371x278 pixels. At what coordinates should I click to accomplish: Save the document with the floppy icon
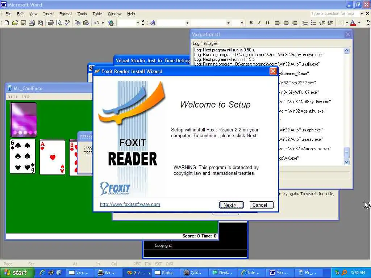coord(23,23)
